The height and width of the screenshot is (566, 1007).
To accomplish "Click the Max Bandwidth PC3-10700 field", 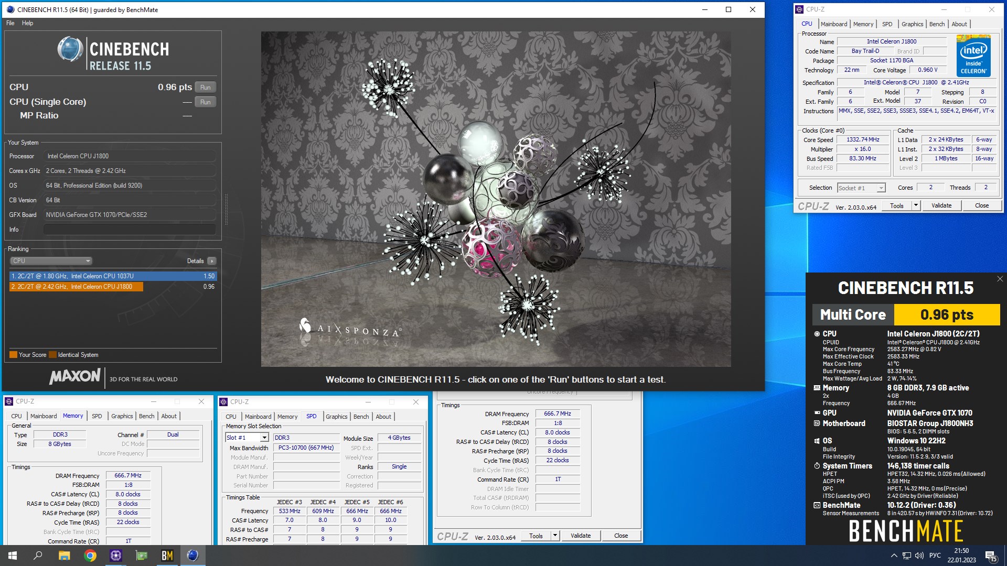I will pos(306,448).
